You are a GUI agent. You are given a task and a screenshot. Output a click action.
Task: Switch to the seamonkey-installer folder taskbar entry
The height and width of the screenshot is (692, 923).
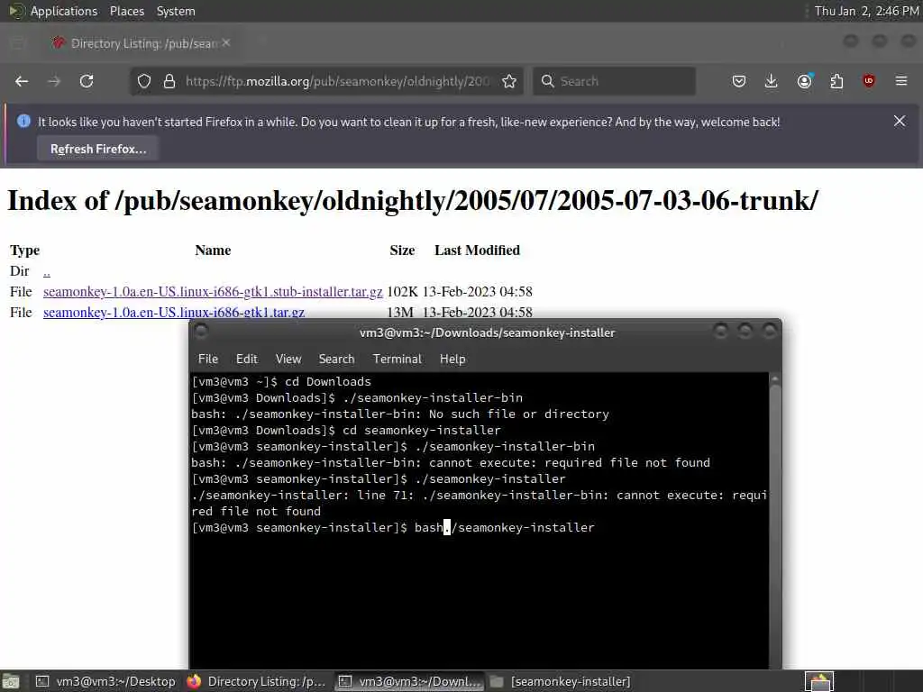click(x=561, y=681)
